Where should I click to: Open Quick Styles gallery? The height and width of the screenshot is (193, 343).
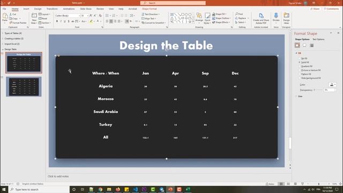[x=207, y=18]
